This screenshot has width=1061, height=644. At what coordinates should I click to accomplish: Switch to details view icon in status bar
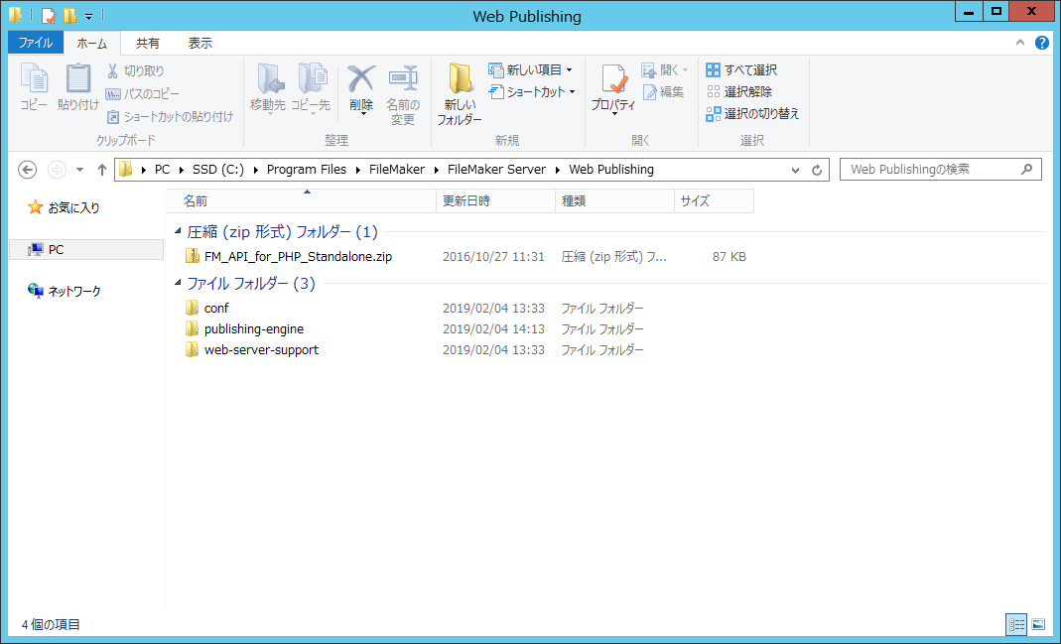1016,625
